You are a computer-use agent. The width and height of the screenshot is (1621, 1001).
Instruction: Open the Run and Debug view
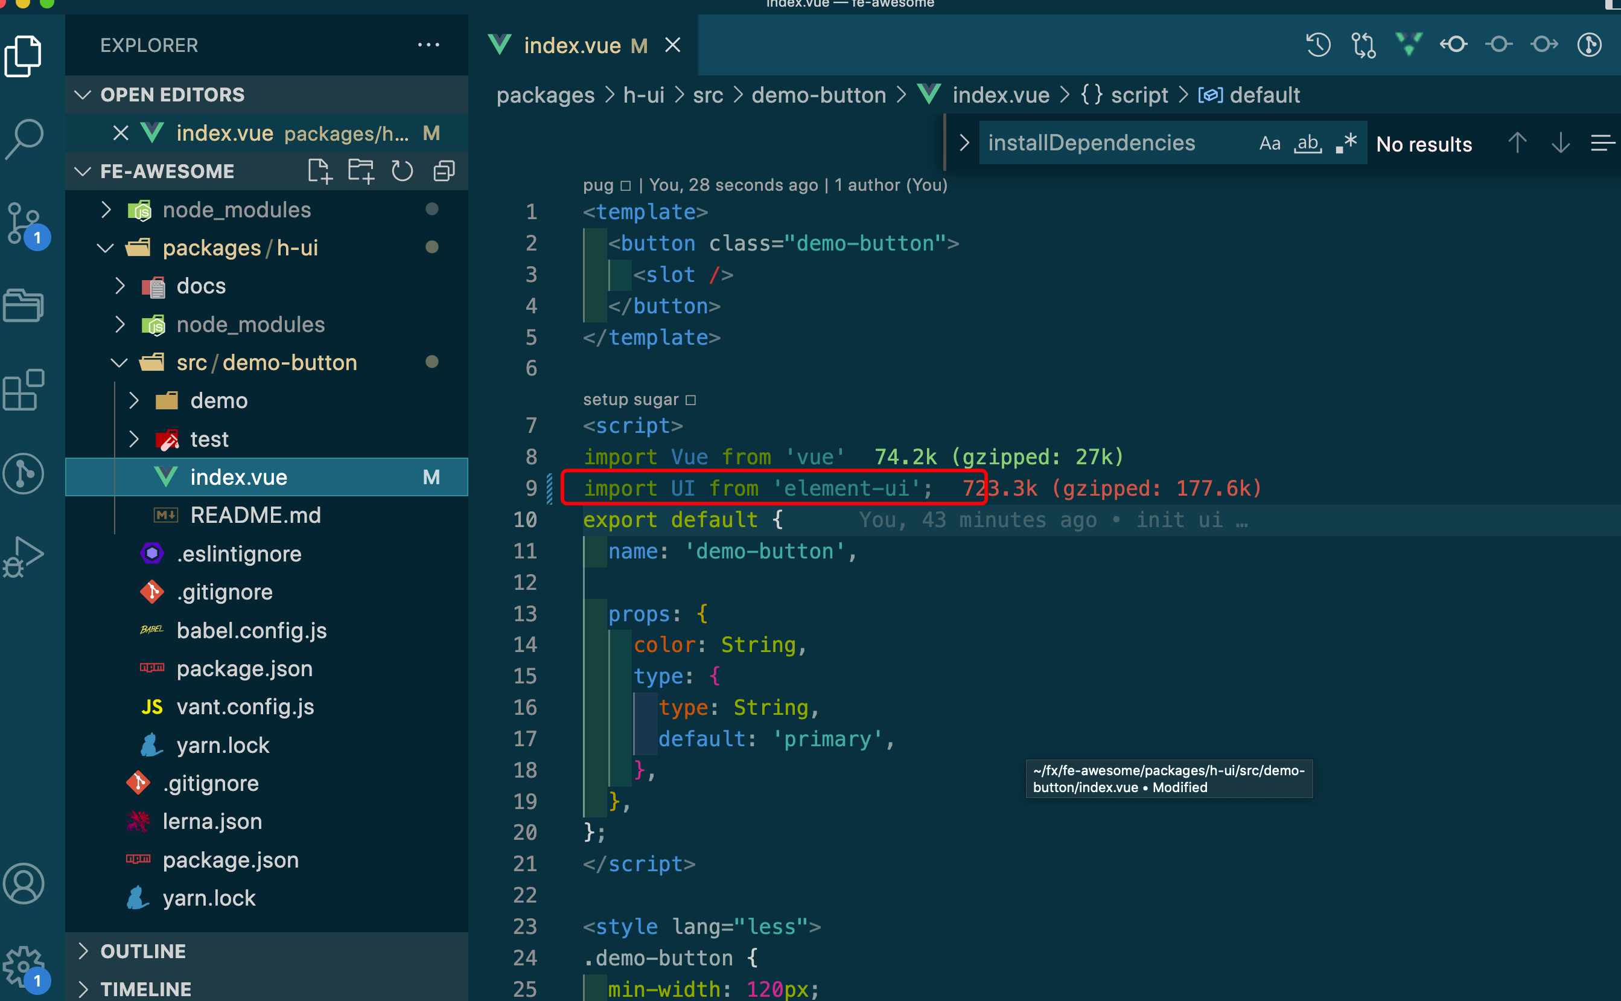click(x=24, y=556)
